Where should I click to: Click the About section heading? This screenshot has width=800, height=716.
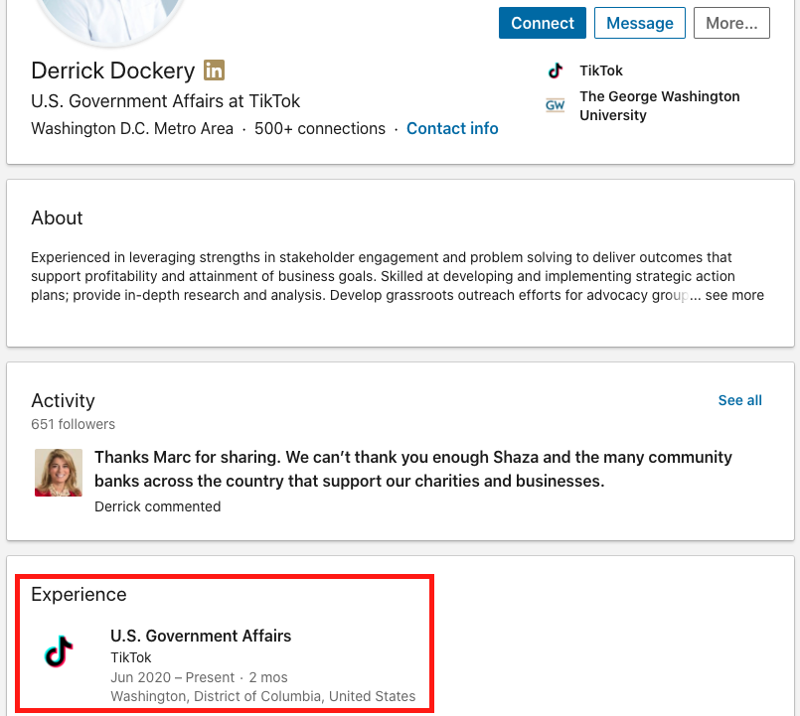(57, 217)
